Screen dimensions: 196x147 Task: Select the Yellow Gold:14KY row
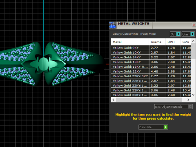coord(151,57)
